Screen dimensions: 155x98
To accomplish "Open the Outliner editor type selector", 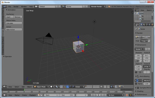I will click(137, 10).
